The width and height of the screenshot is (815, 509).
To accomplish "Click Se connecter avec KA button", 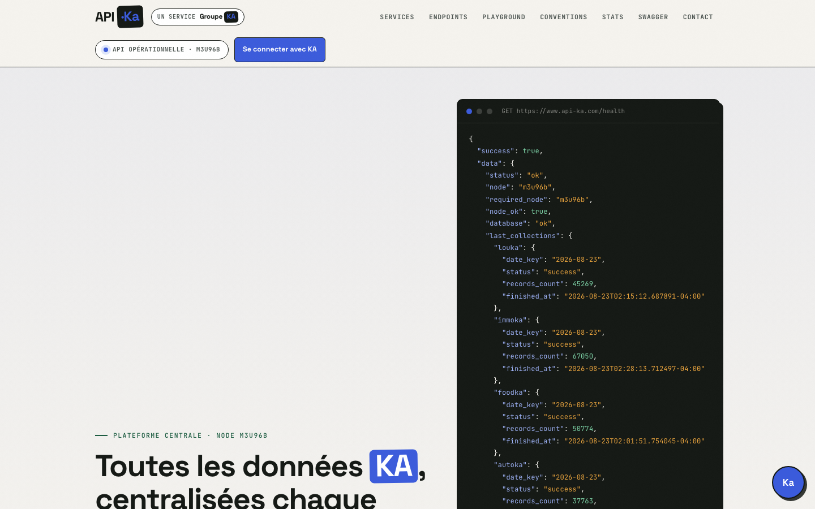I will (x=280, y=50).
